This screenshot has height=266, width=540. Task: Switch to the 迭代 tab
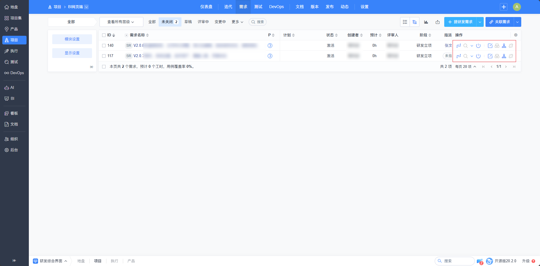point(228,7)
